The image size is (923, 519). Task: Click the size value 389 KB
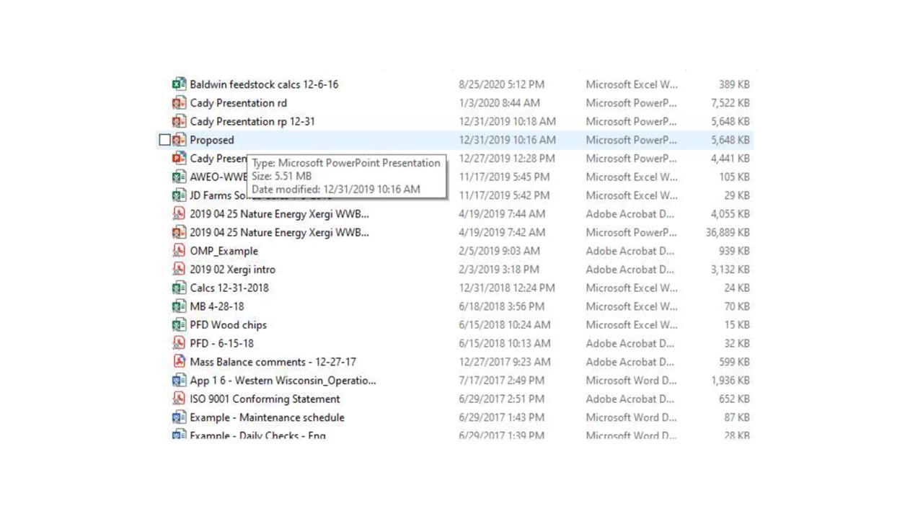pyautogui.click(x=734, y=84)
